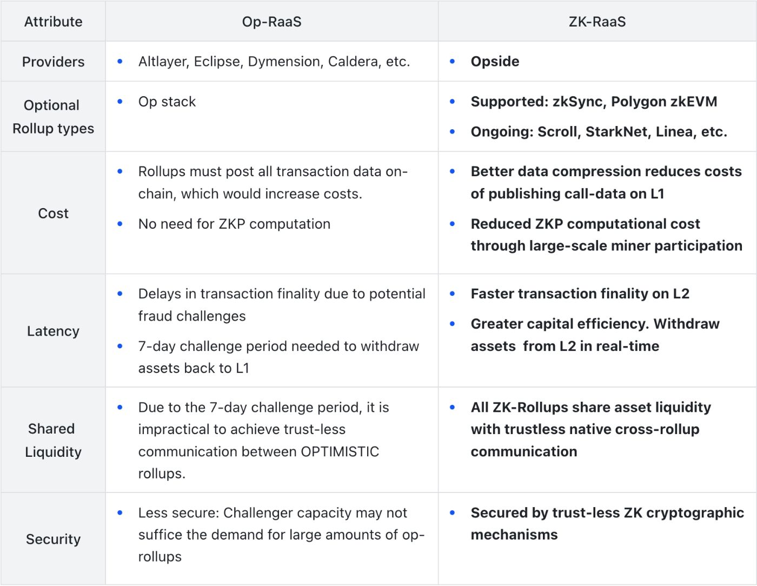This screenshot has width=757, height=586.
Task: Click the Attribute column header
Action: tap(53, 22)
